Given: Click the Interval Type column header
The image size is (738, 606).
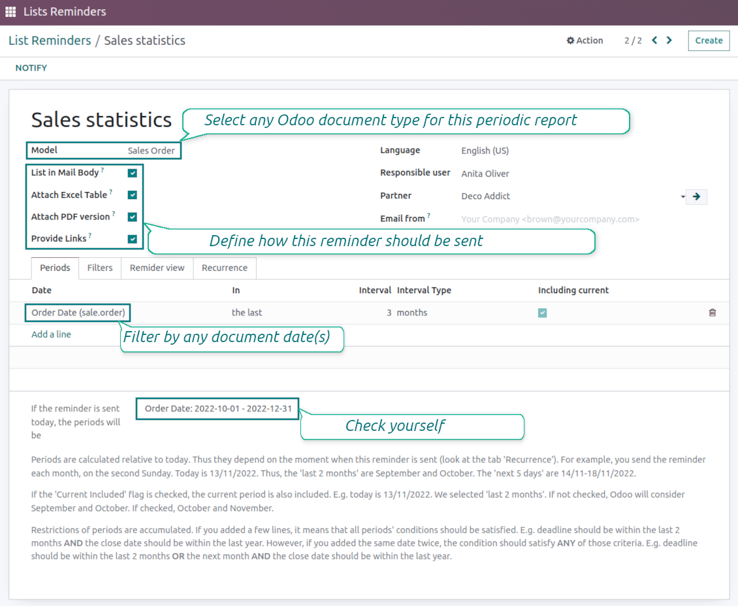Looking at the screenshot, I should (x=424, y=291).
